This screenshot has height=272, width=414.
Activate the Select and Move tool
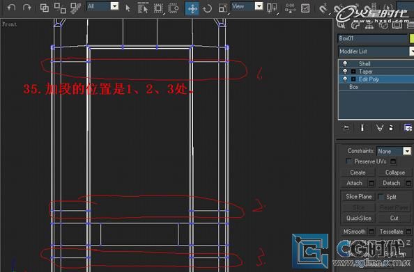pyautogui.click(x=192, y=9)
